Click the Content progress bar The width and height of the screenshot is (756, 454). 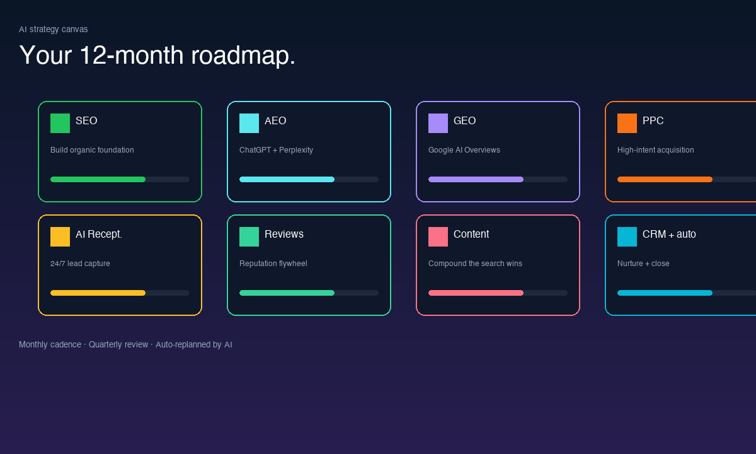pyautogui.click(x=498, y=293)
